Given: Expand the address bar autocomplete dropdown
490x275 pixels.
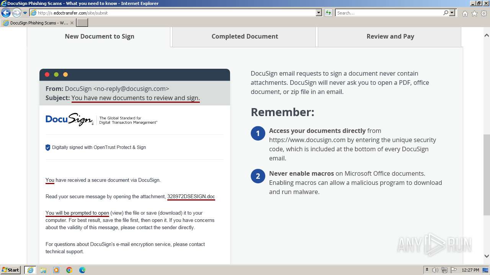Looking at the screenshot, I should click(319, 13).
